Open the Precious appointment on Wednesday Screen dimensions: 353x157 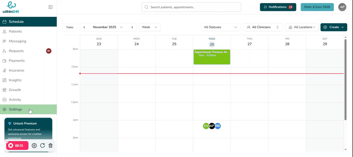(x=212, y=57)
